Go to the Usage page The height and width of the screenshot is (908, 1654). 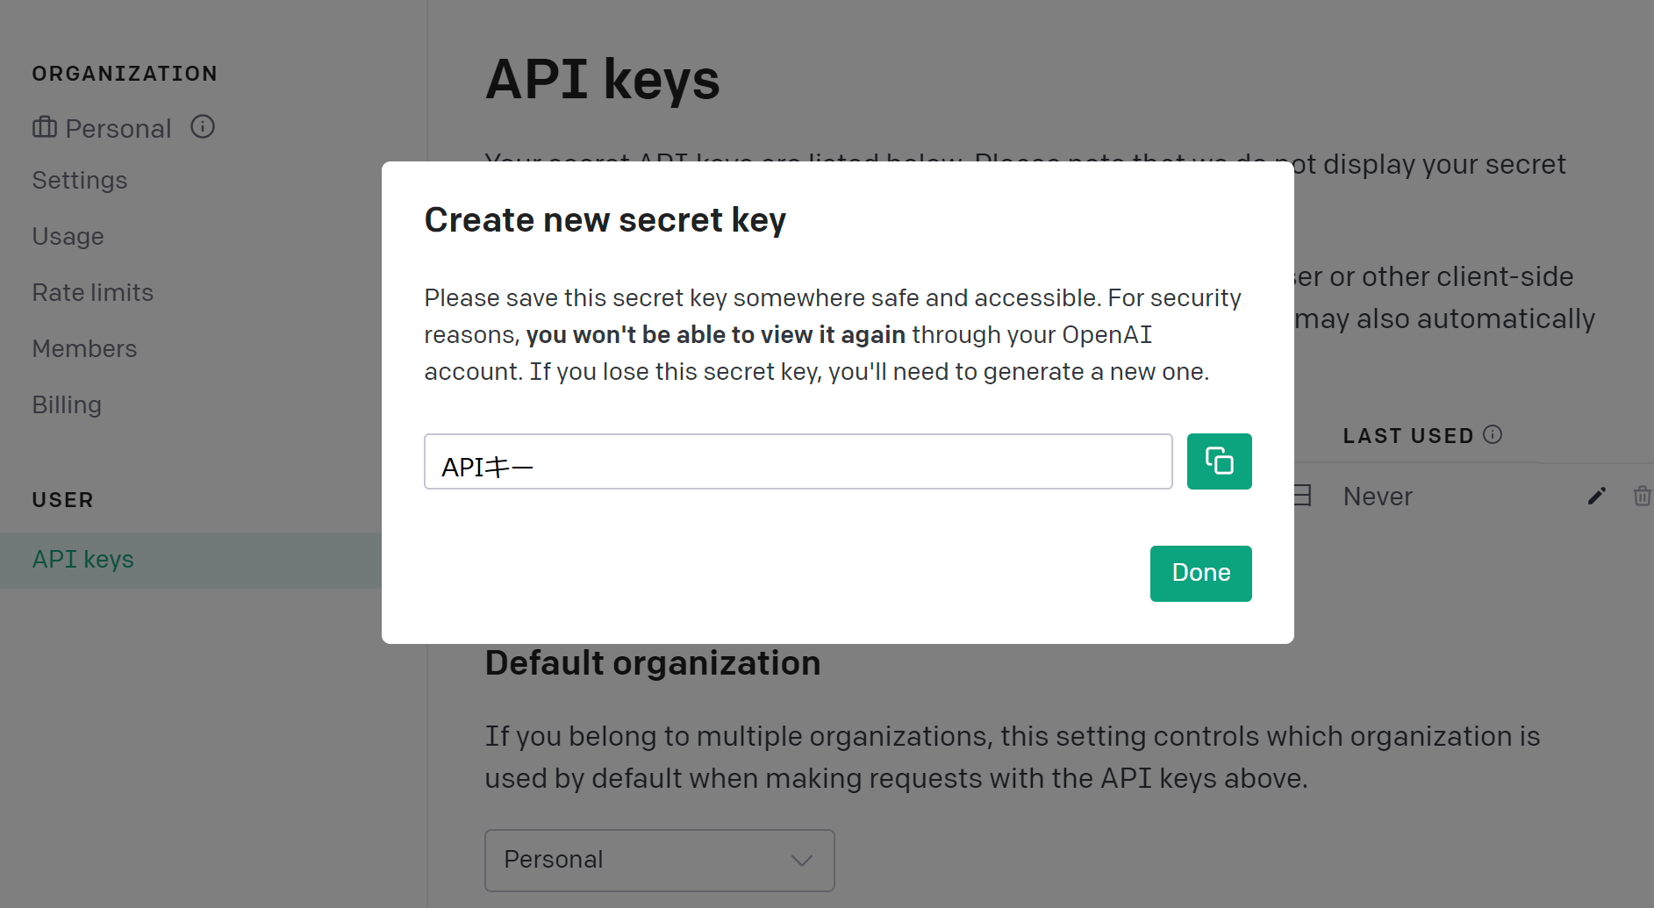point(68,237)
